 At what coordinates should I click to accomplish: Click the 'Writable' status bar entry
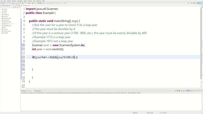135,113
